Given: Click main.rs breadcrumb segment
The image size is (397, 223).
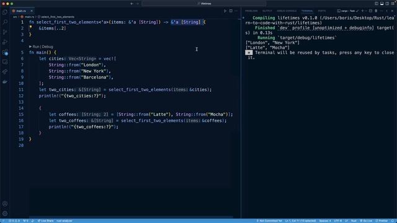Looking at the screenshot, I should coord(27,17).
